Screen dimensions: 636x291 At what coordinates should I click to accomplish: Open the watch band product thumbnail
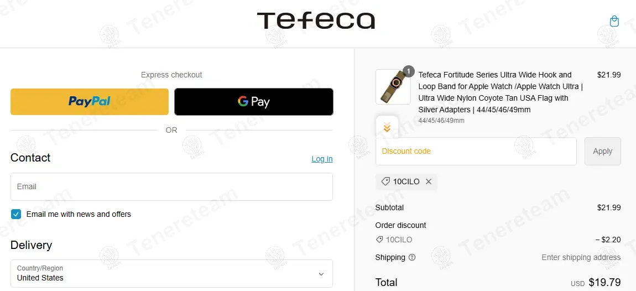tap(393, 87)
